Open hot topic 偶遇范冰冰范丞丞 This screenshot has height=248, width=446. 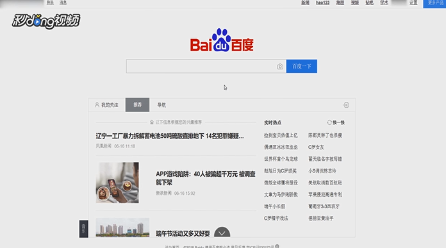(x=281, y=147)
